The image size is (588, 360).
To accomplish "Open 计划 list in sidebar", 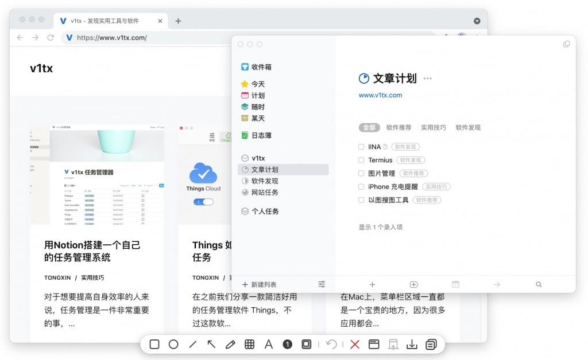I will [x=253, y=95].
